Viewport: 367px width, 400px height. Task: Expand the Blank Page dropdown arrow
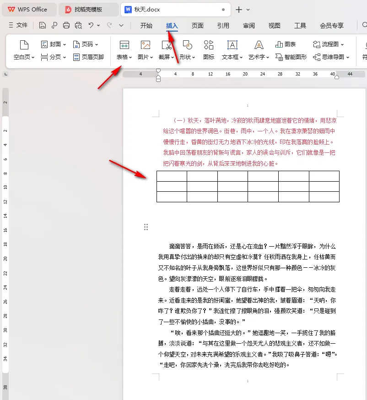pos(33,57)
